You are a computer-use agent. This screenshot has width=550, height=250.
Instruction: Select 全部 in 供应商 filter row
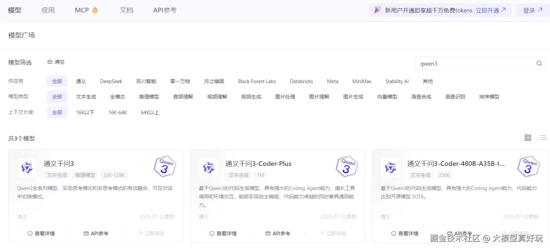click(57, 81)
